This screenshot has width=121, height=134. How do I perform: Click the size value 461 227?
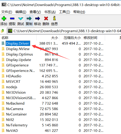pos(51,131)
